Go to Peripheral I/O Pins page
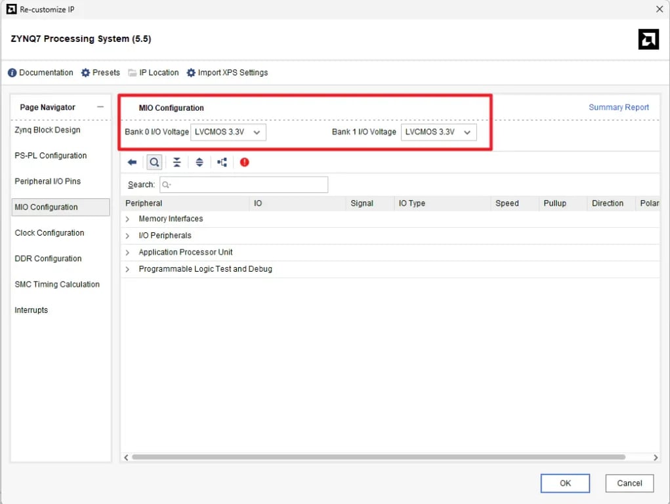Viewport: 670px width, 504px height. [x=47, y=181]
